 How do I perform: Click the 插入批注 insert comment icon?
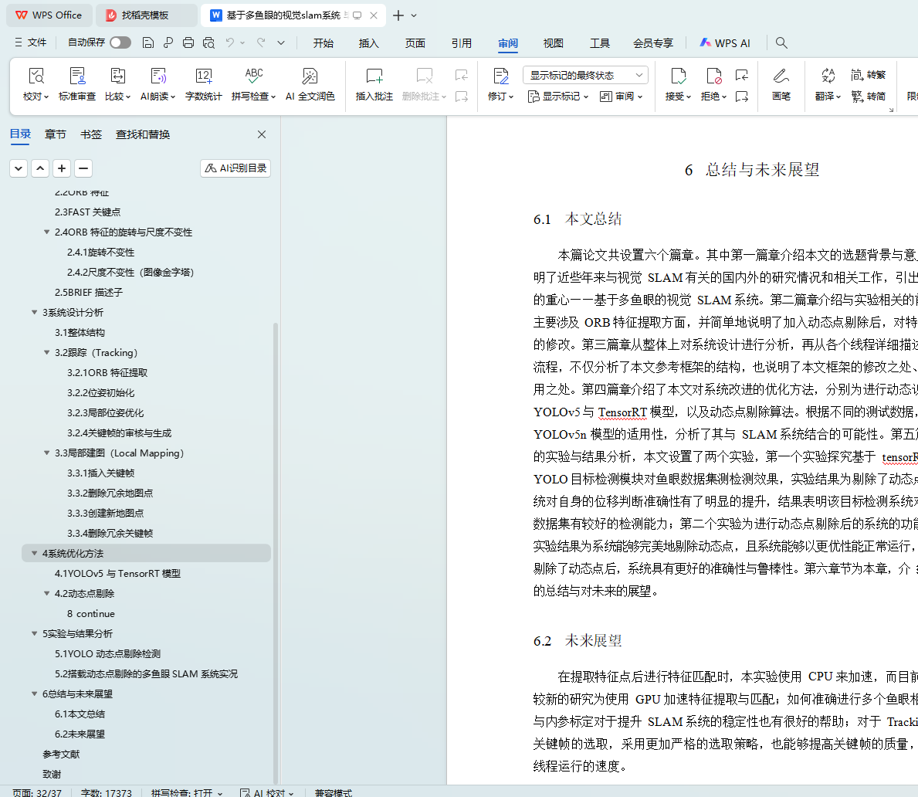click(374, 76)
